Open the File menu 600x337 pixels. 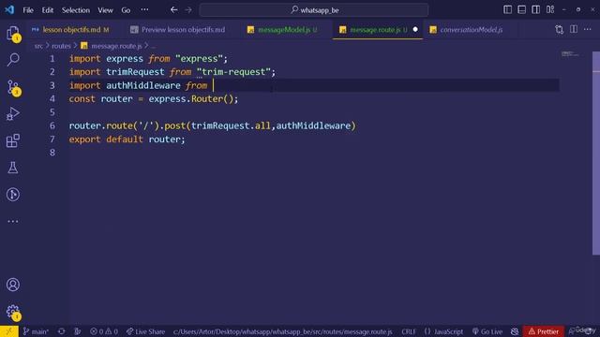(x=28, y=10)
